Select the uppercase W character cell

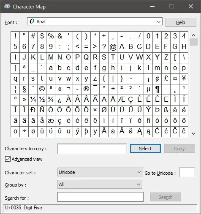139,57
